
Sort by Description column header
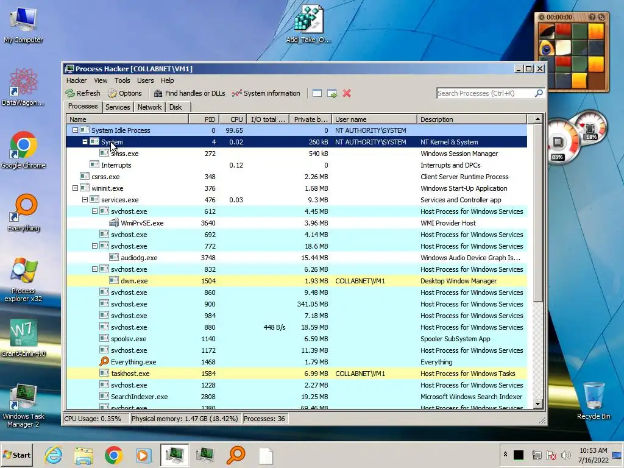click(x=472, y=119)
